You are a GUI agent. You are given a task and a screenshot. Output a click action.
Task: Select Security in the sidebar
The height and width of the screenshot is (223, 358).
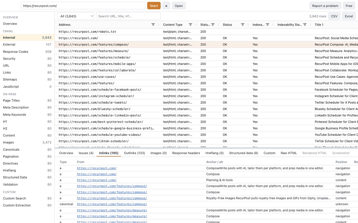(27, 59)
